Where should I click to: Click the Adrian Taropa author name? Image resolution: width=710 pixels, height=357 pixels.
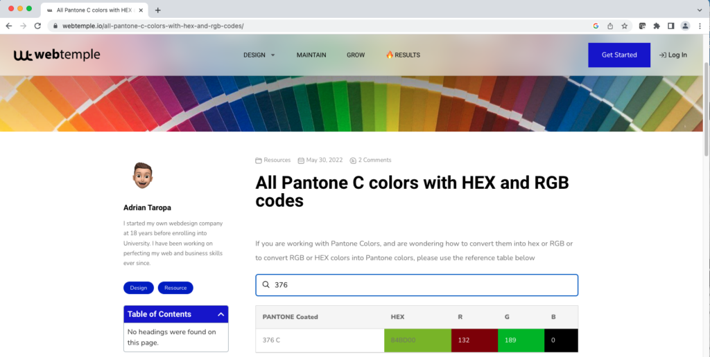click(x=147, y=208)
